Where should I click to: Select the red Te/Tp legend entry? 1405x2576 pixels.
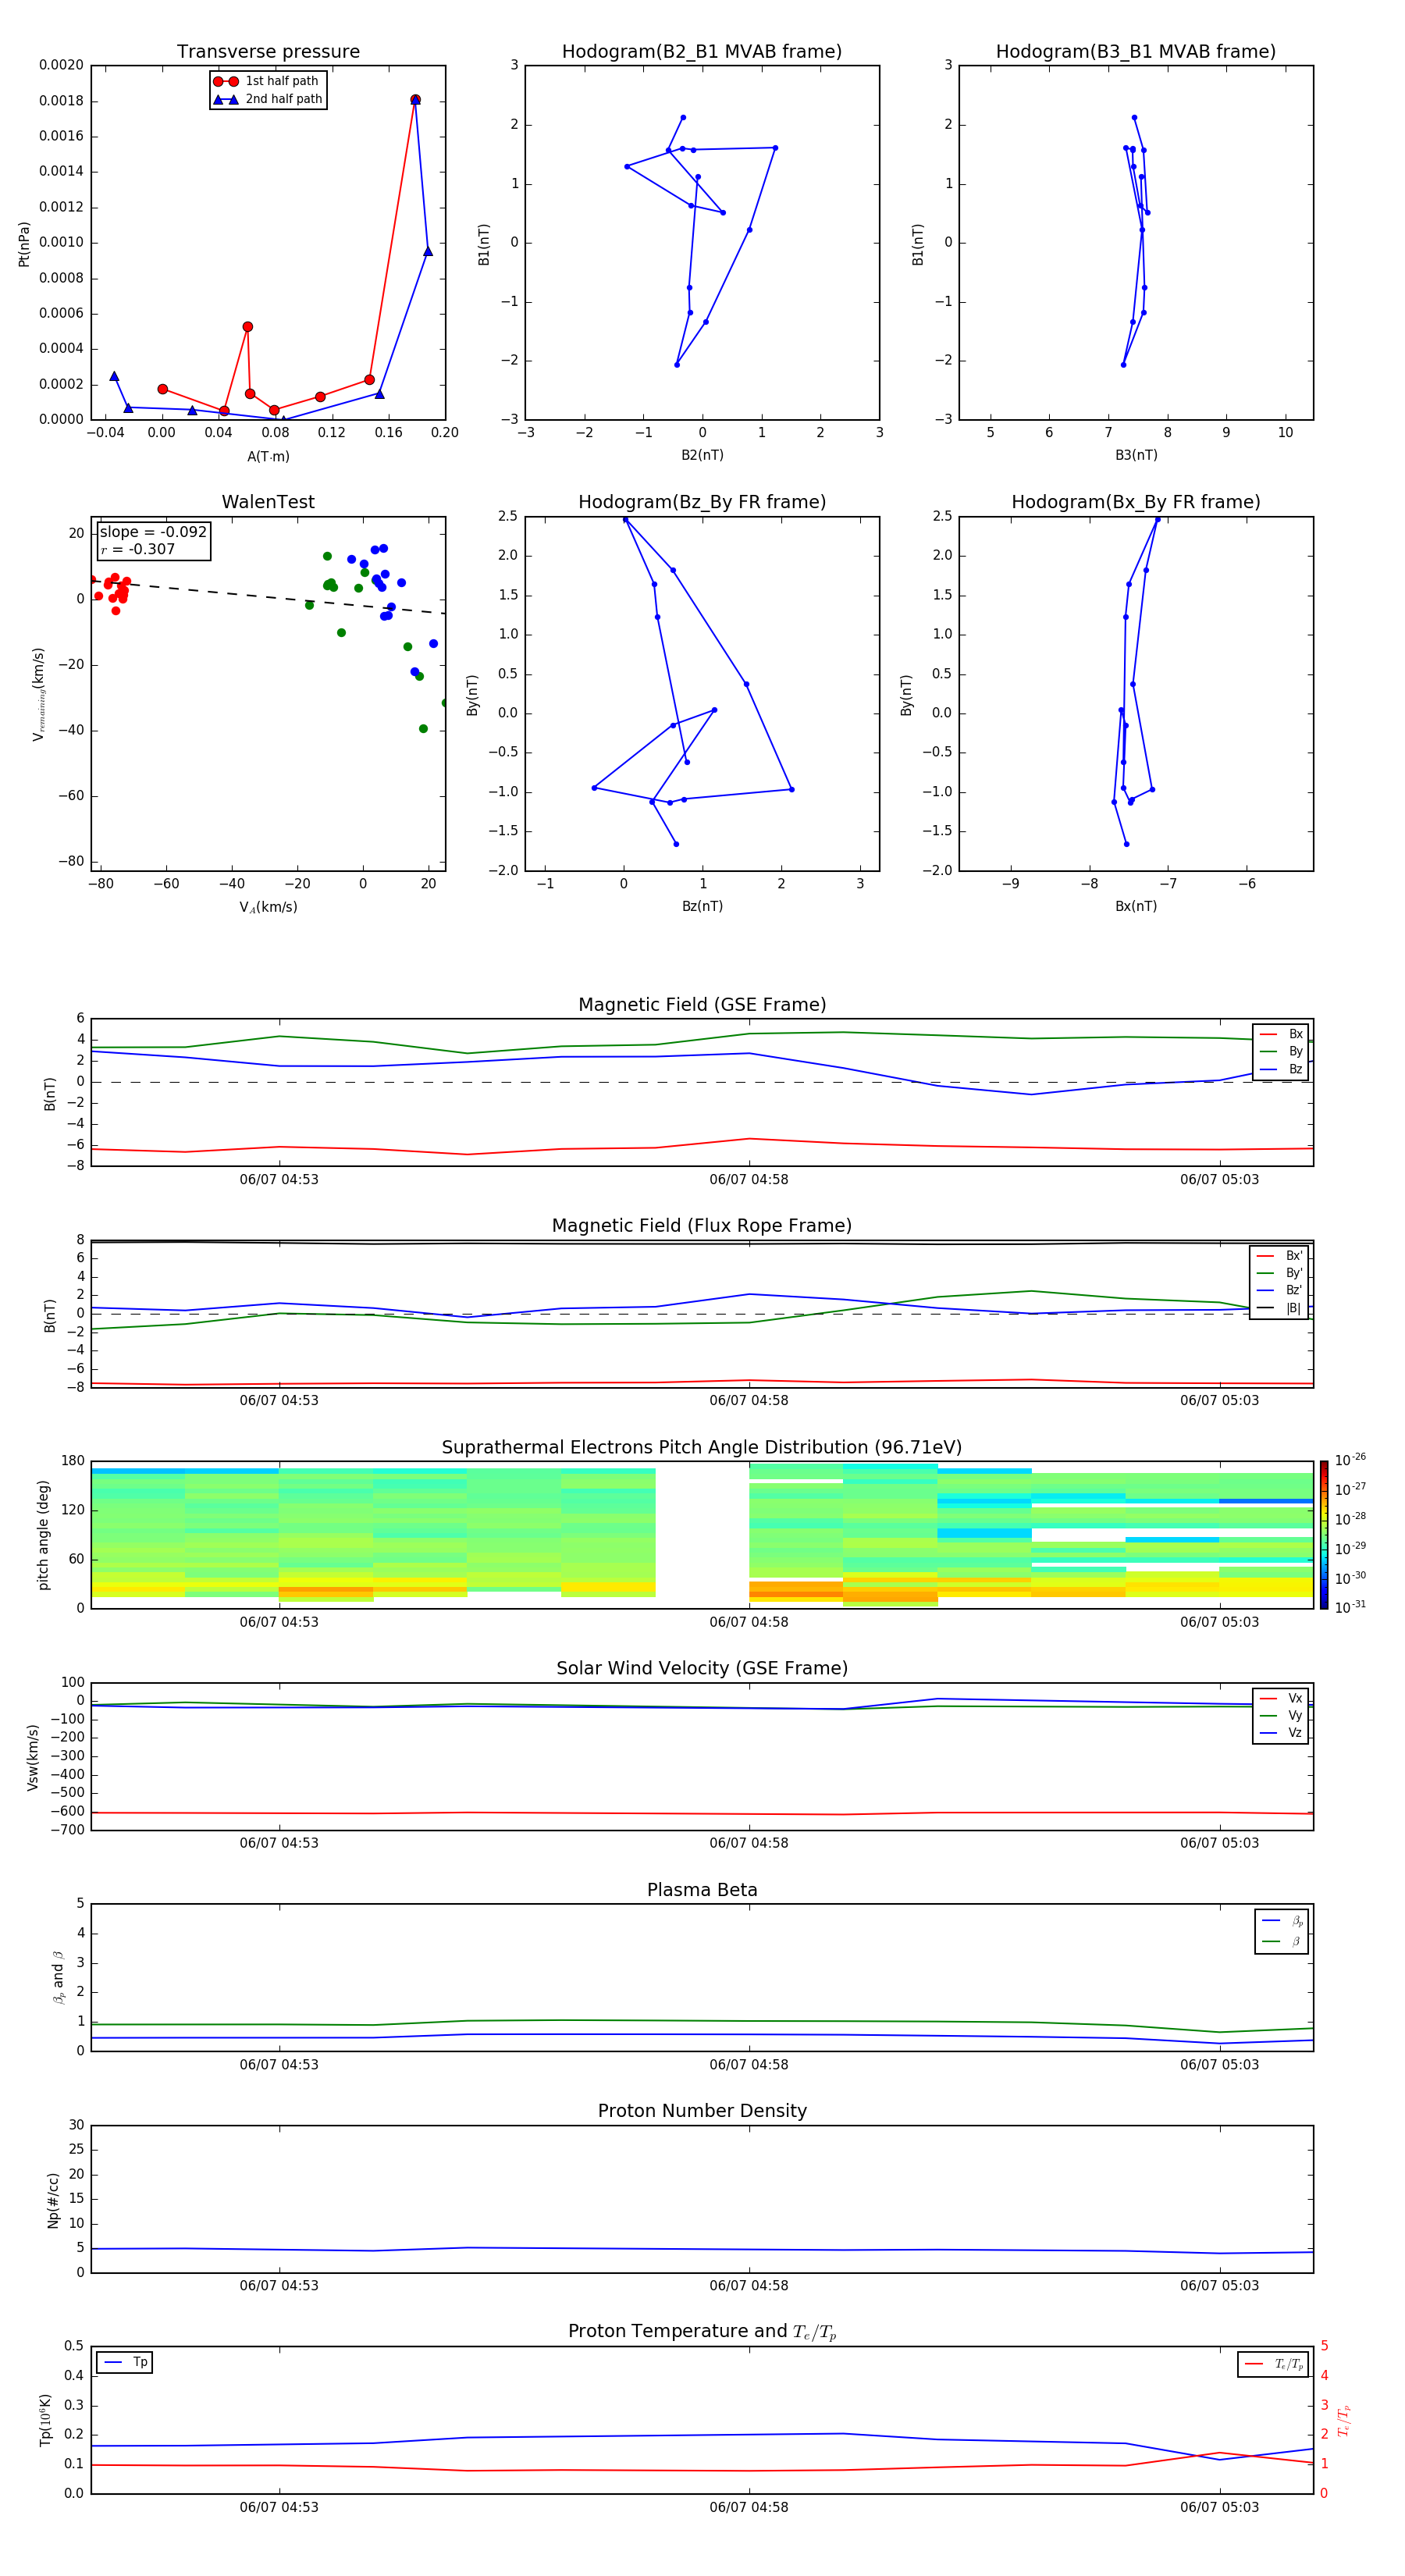(1274, 2364)
